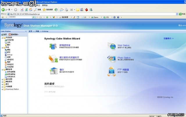This screenshot has width=186, height=117.
Task: Click the yellow note icon in the IE toolbar
Action: (78, 10)
